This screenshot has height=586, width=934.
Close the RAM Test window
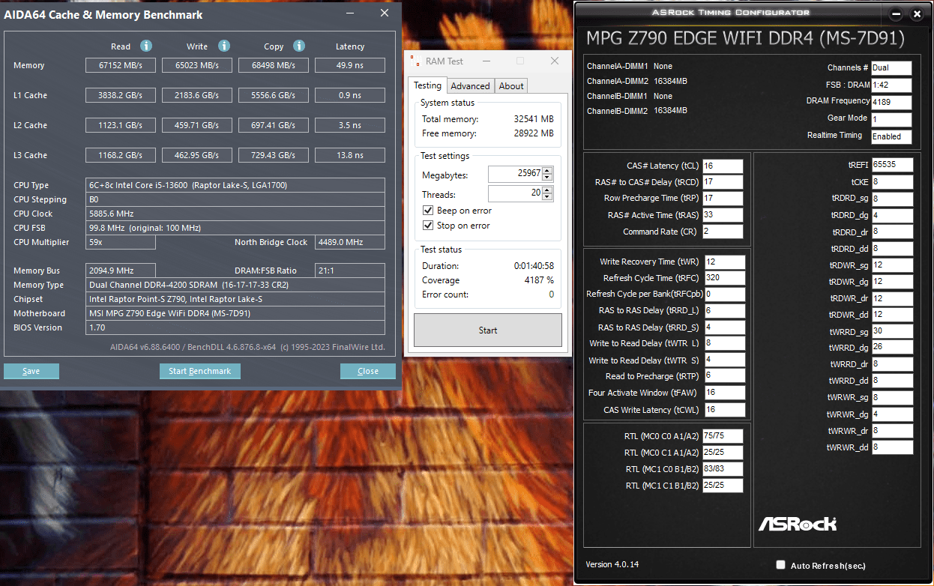pos(554,61)
